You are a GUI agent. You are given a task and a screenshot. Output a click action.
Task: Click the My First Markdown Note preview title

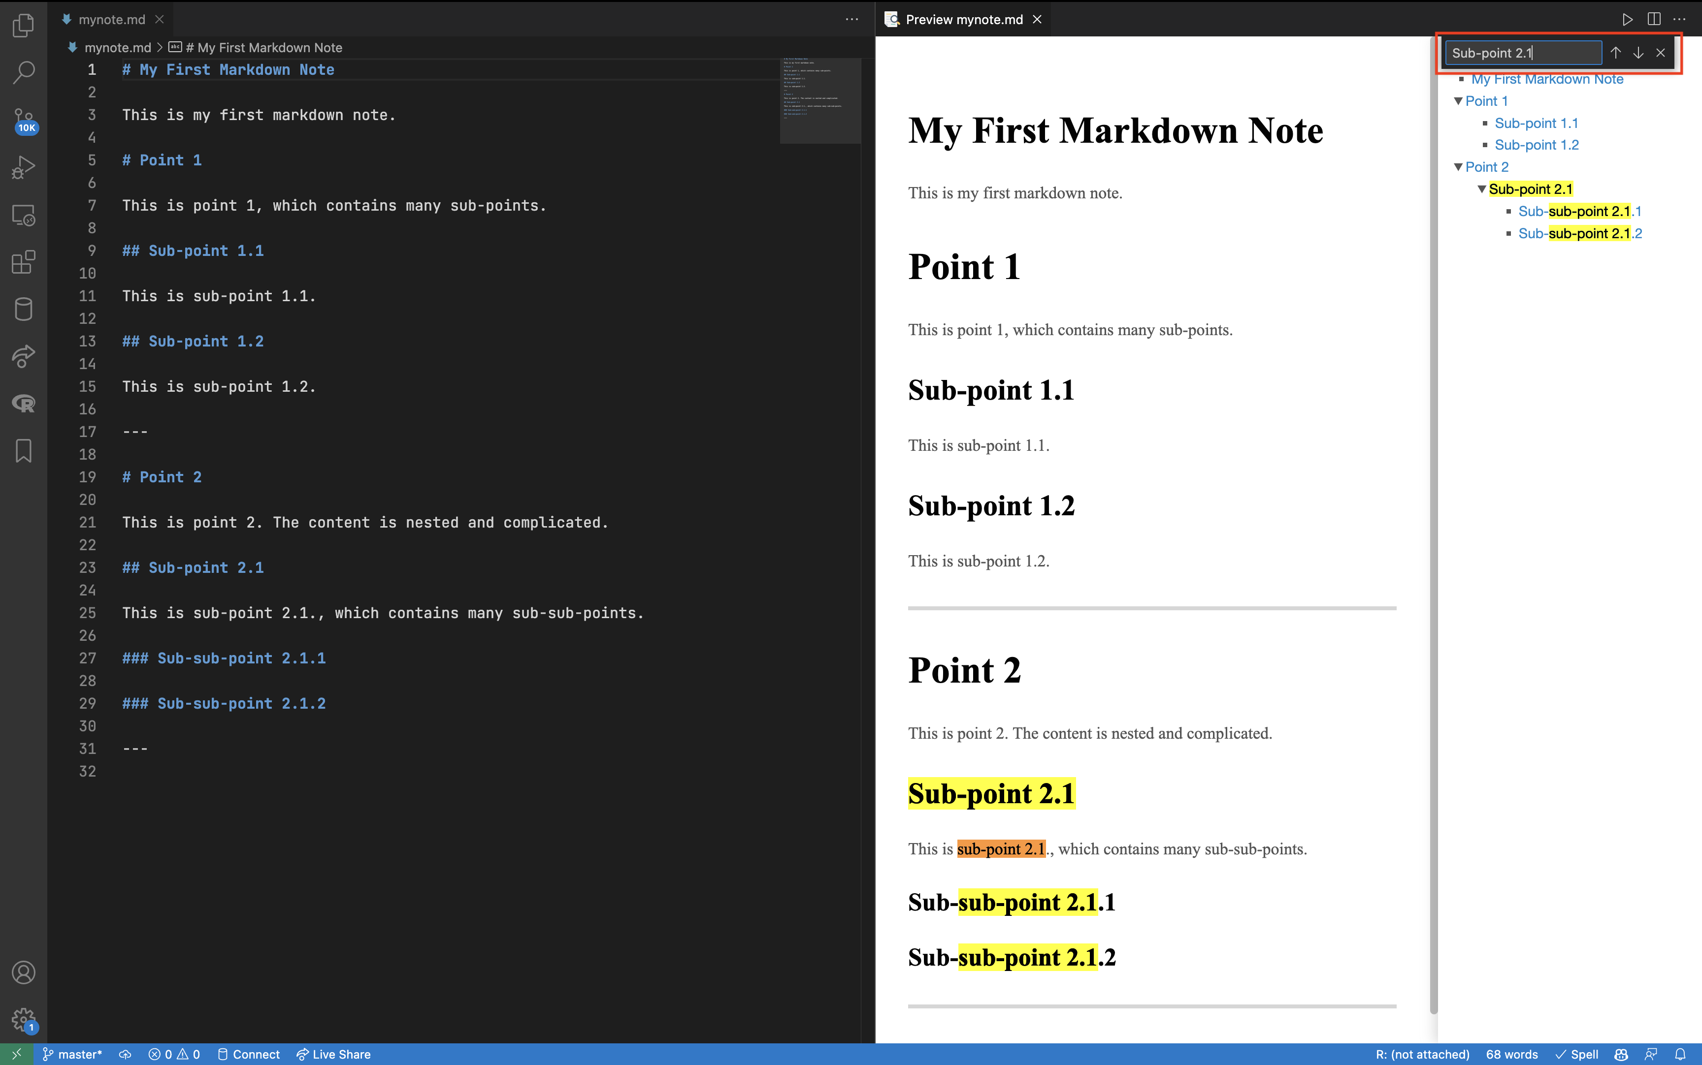click(1115, 131)
